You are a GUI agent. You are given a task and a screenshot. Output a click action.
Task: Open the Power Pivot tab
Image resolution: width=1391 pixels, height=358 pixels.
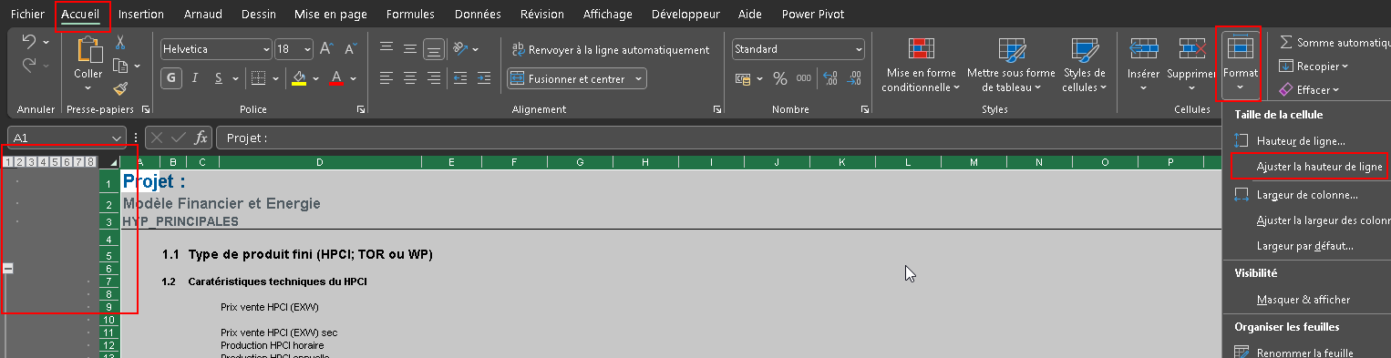(x=813, y=15)
